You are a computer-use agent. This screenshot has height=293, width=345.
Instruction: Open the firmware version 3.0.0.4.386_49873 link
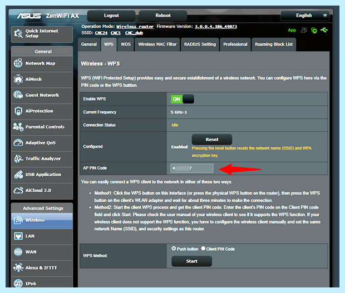click(216, 27)
